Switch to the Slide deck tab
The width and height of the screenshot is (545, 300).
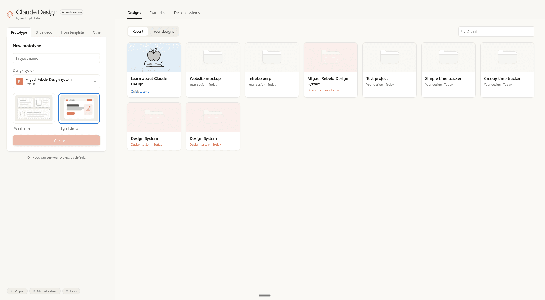(x=44, y=32)
